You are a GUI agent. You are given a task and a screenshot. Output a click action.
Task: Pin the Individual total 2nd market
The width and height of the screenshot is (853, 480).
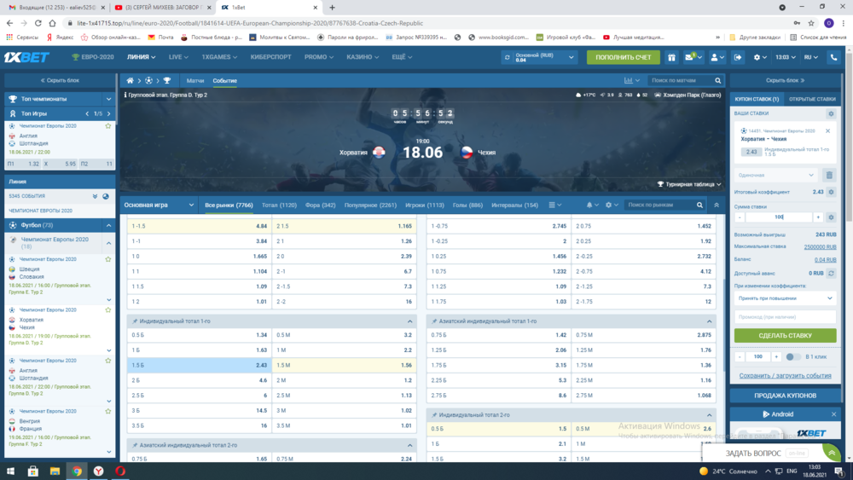(x=434, y=414)
